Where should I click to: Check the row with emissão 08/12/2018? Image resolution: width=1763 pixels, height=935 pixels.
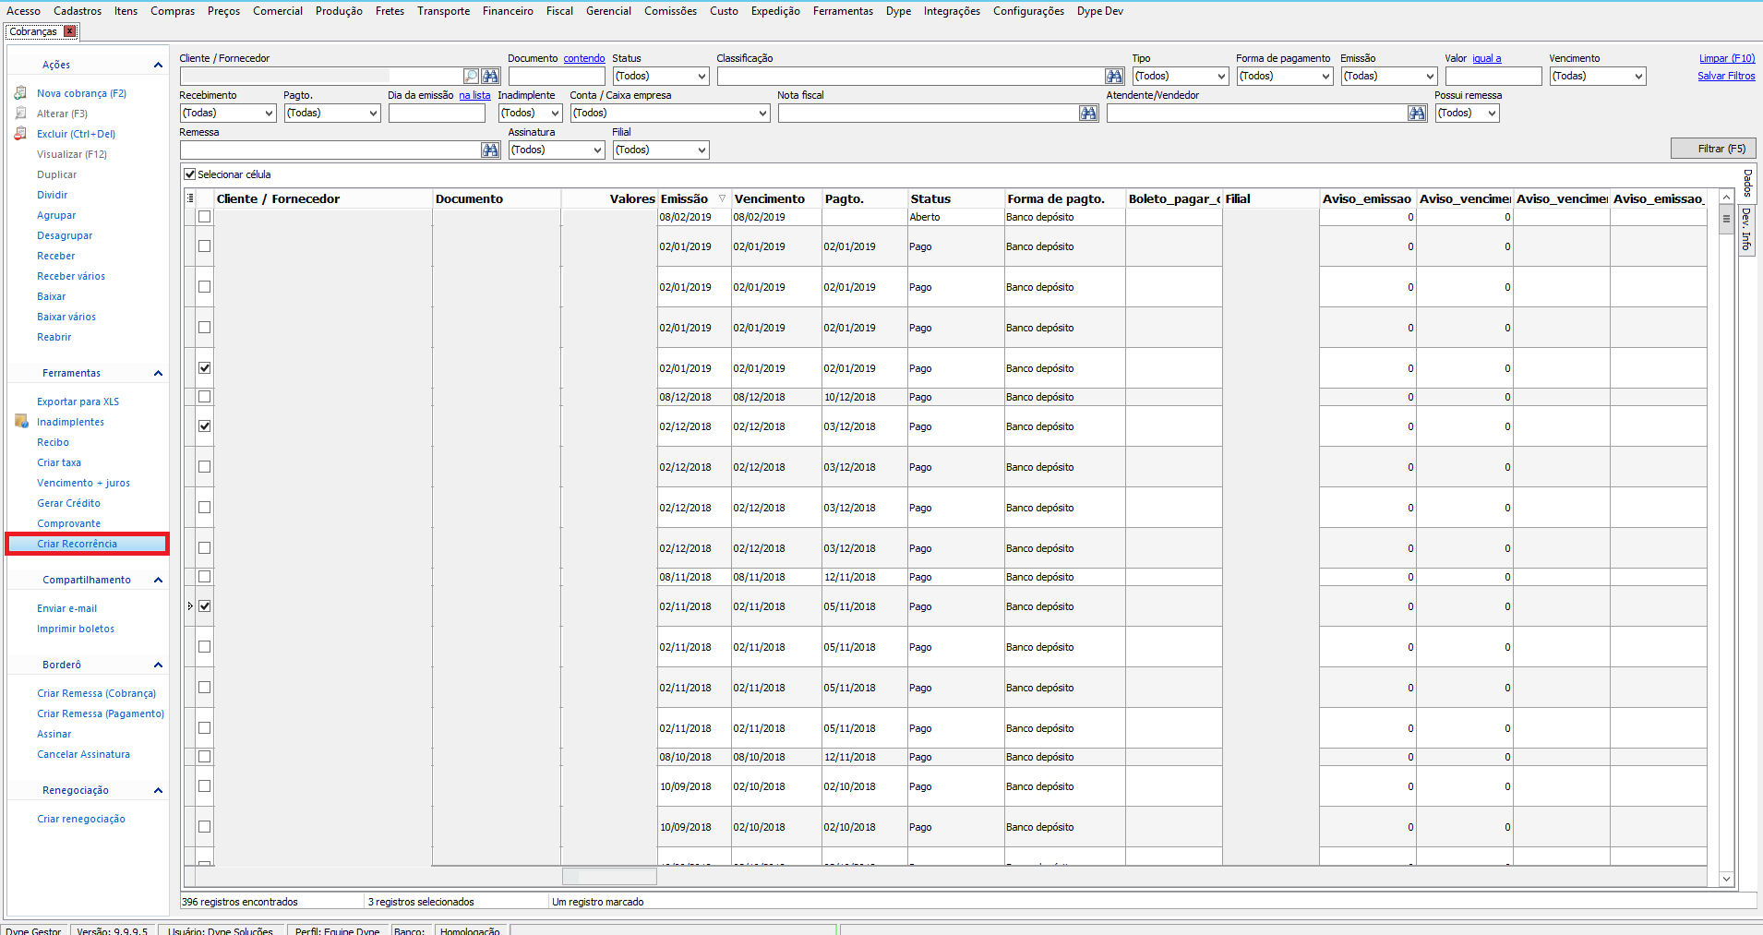(x=205, y=397)
